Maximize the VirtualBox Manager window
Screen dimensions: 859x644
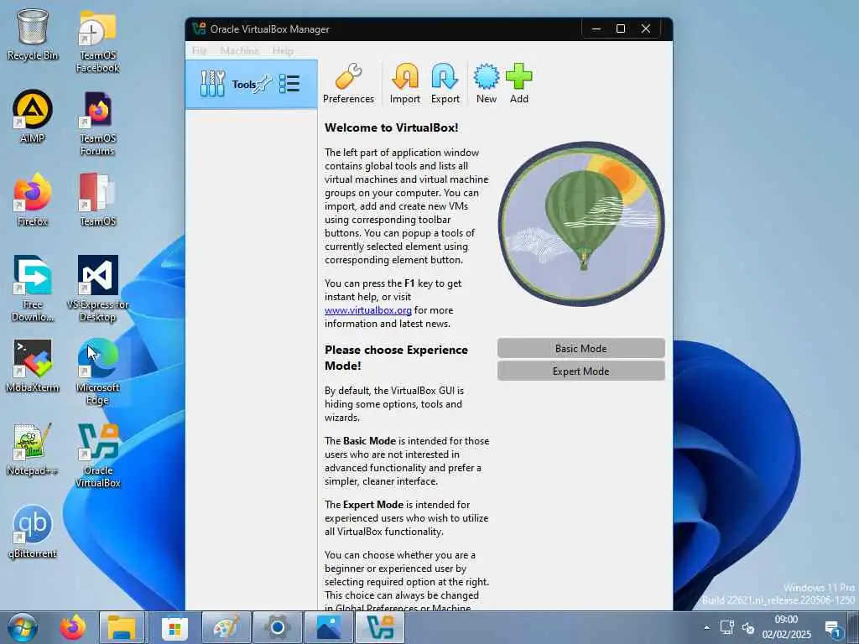621,29
